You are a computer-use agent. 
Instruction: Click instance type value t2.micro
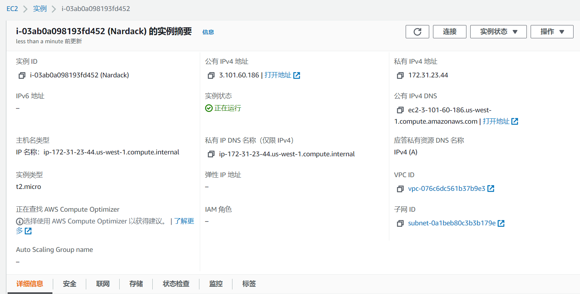[x=28, y=187]
